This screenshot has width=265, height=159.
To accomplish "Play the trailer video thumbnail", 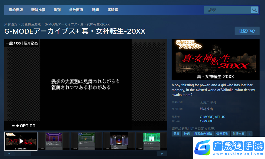I will 21,141.
